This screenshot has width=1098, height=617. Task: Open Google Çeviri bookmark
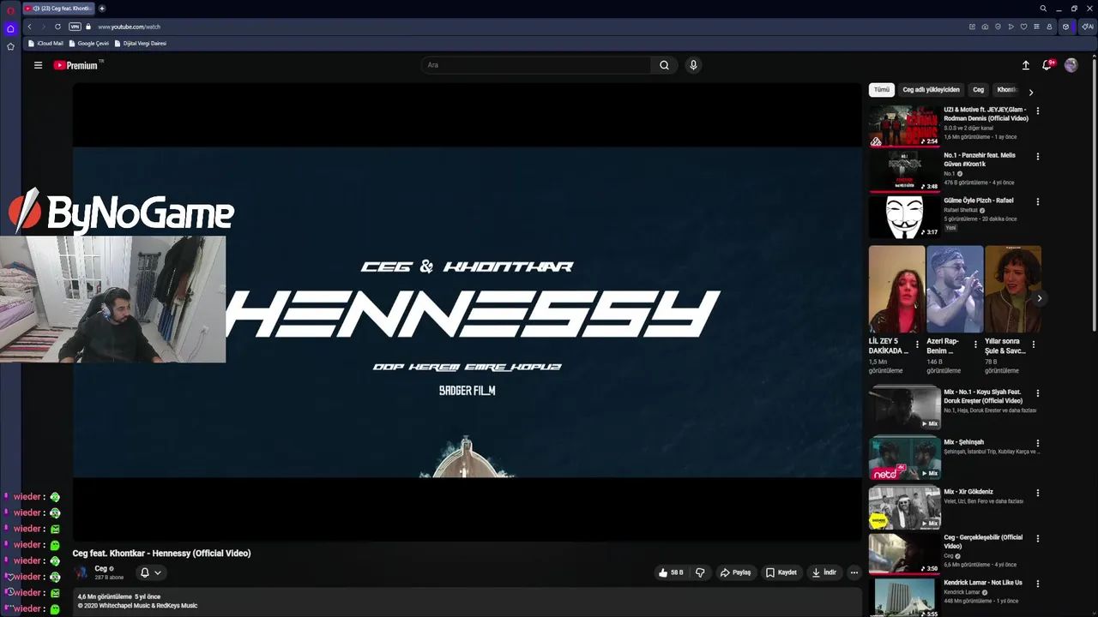click(x=89, y=43)
